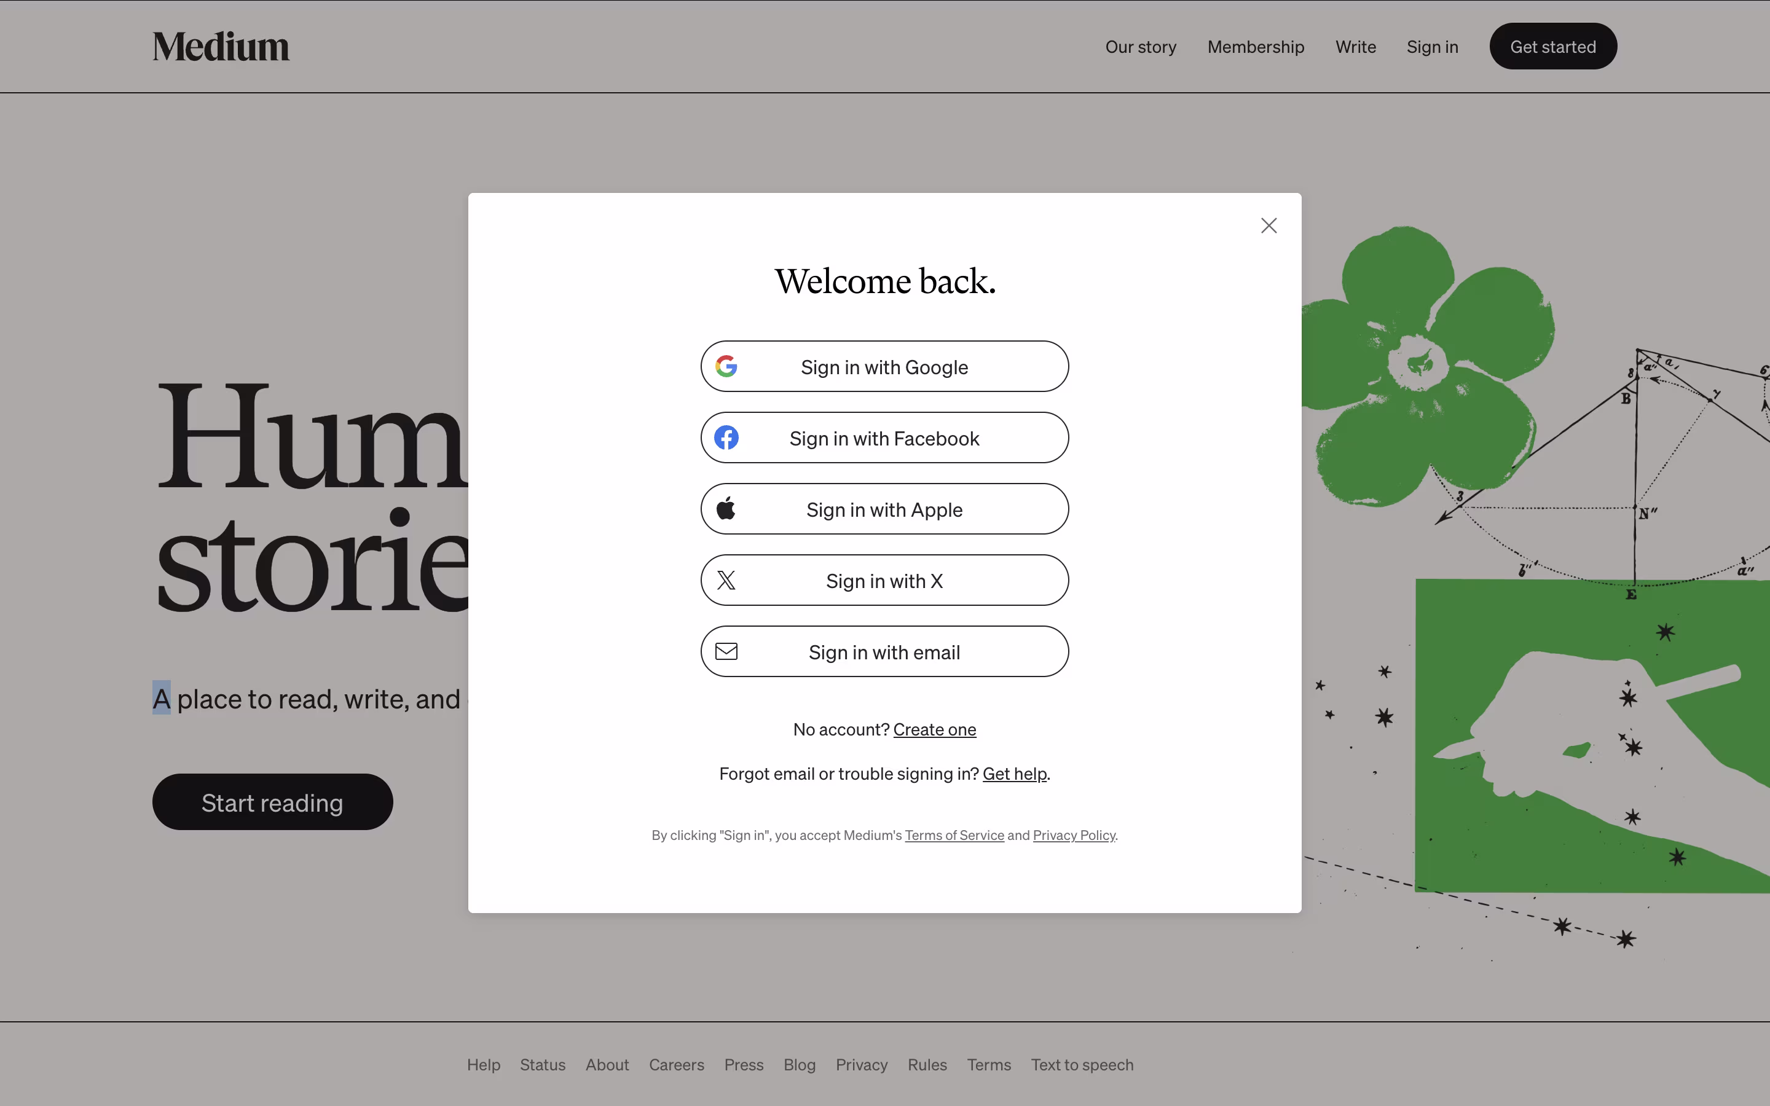Click Write in top navigation
This screenshot has width=1770, height=1106.
click(x=1355, y=47)
